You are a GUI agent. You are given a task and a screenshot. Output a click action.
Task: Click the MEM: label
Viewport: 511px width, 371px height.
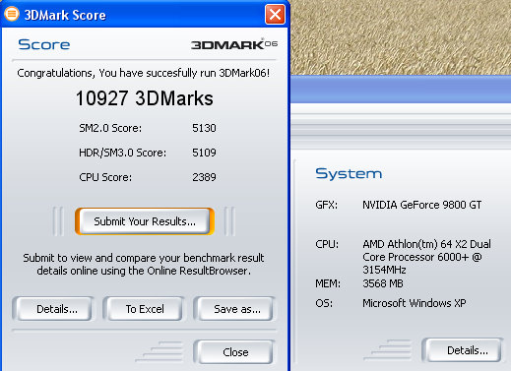[328, 283]
